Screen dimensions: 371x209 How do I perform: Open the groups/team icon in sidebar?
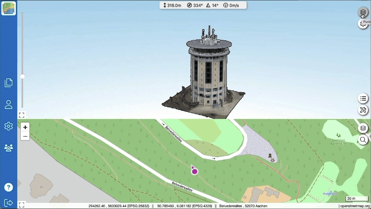coord(8,148)
